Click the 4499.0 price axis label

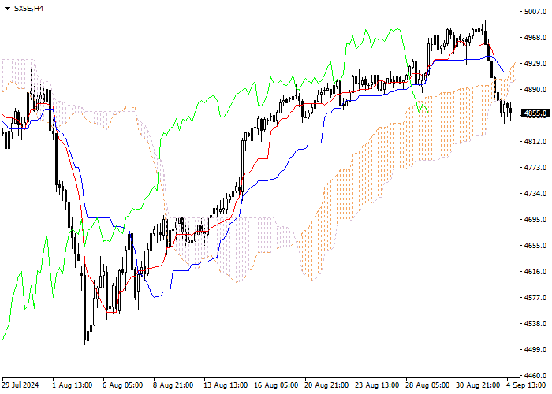pyautogui.click(x=535, y=350)
